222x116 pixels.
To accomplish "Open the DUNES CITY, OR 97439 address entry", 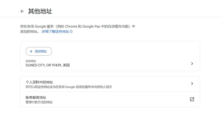I will point(110,64).
